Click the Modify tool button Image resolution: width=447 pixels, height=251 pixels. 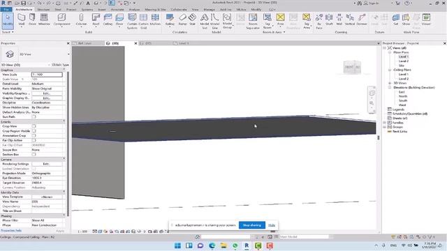[8, 20]
